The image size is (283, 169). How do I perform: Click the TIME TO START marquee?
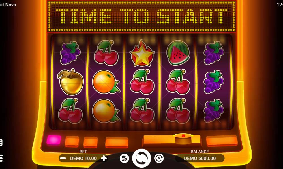click(x=141, y=16)
